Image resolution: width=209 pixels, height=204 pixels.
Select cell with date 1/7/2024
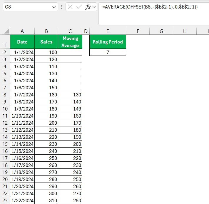(x=22, y=95)
